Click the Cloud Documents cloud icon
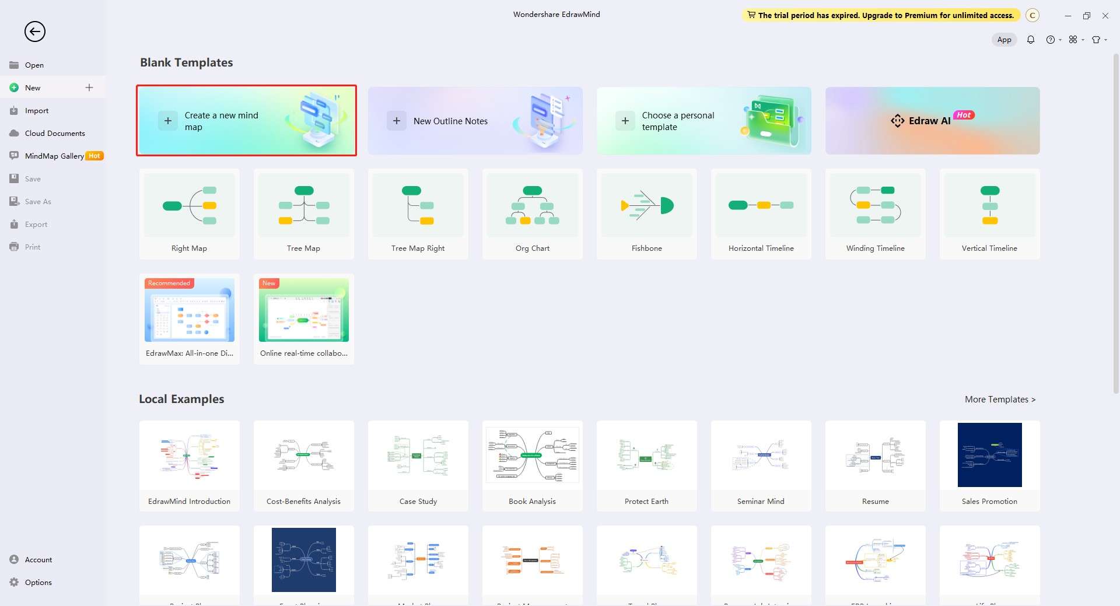The height and width of the screenshot is (606, 1120). pyautogui.click(x=14, y=133)
